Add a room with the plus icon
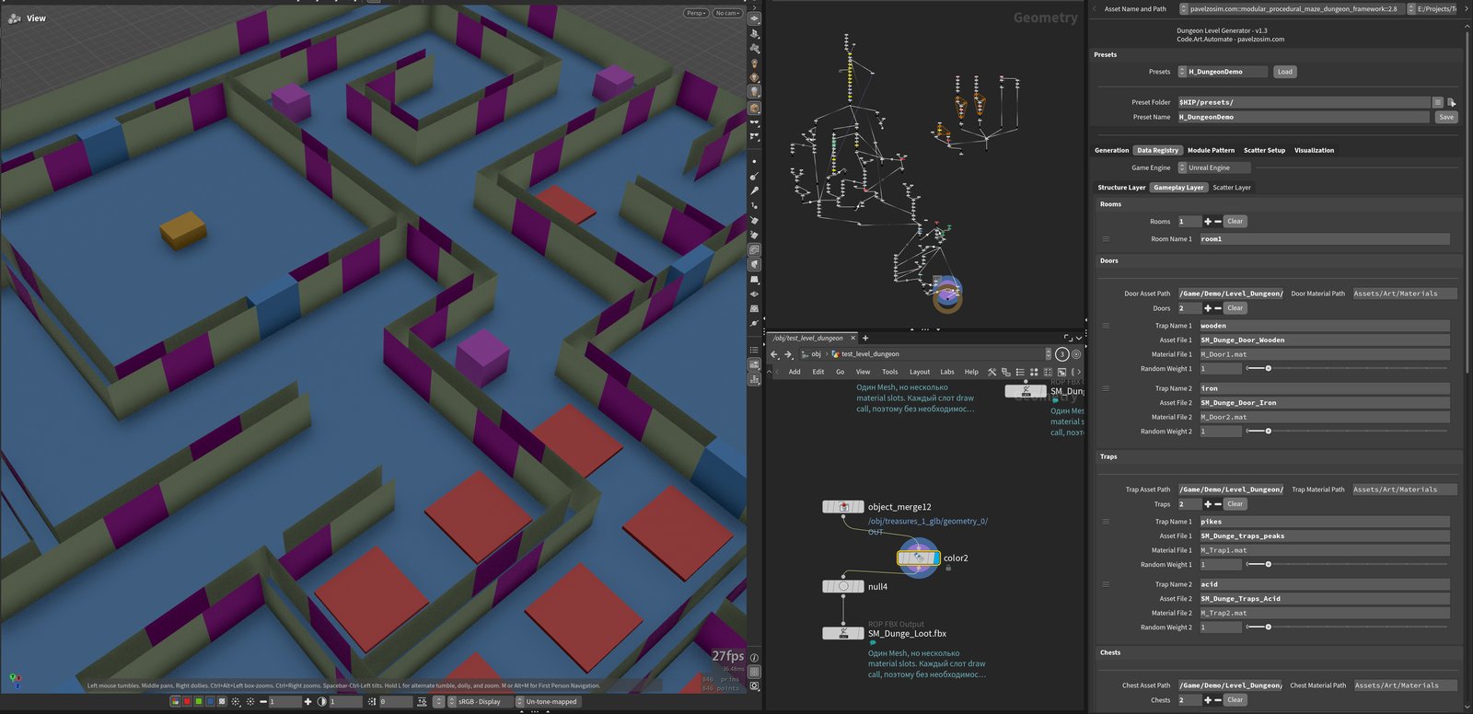 [x=1208, y=221]
